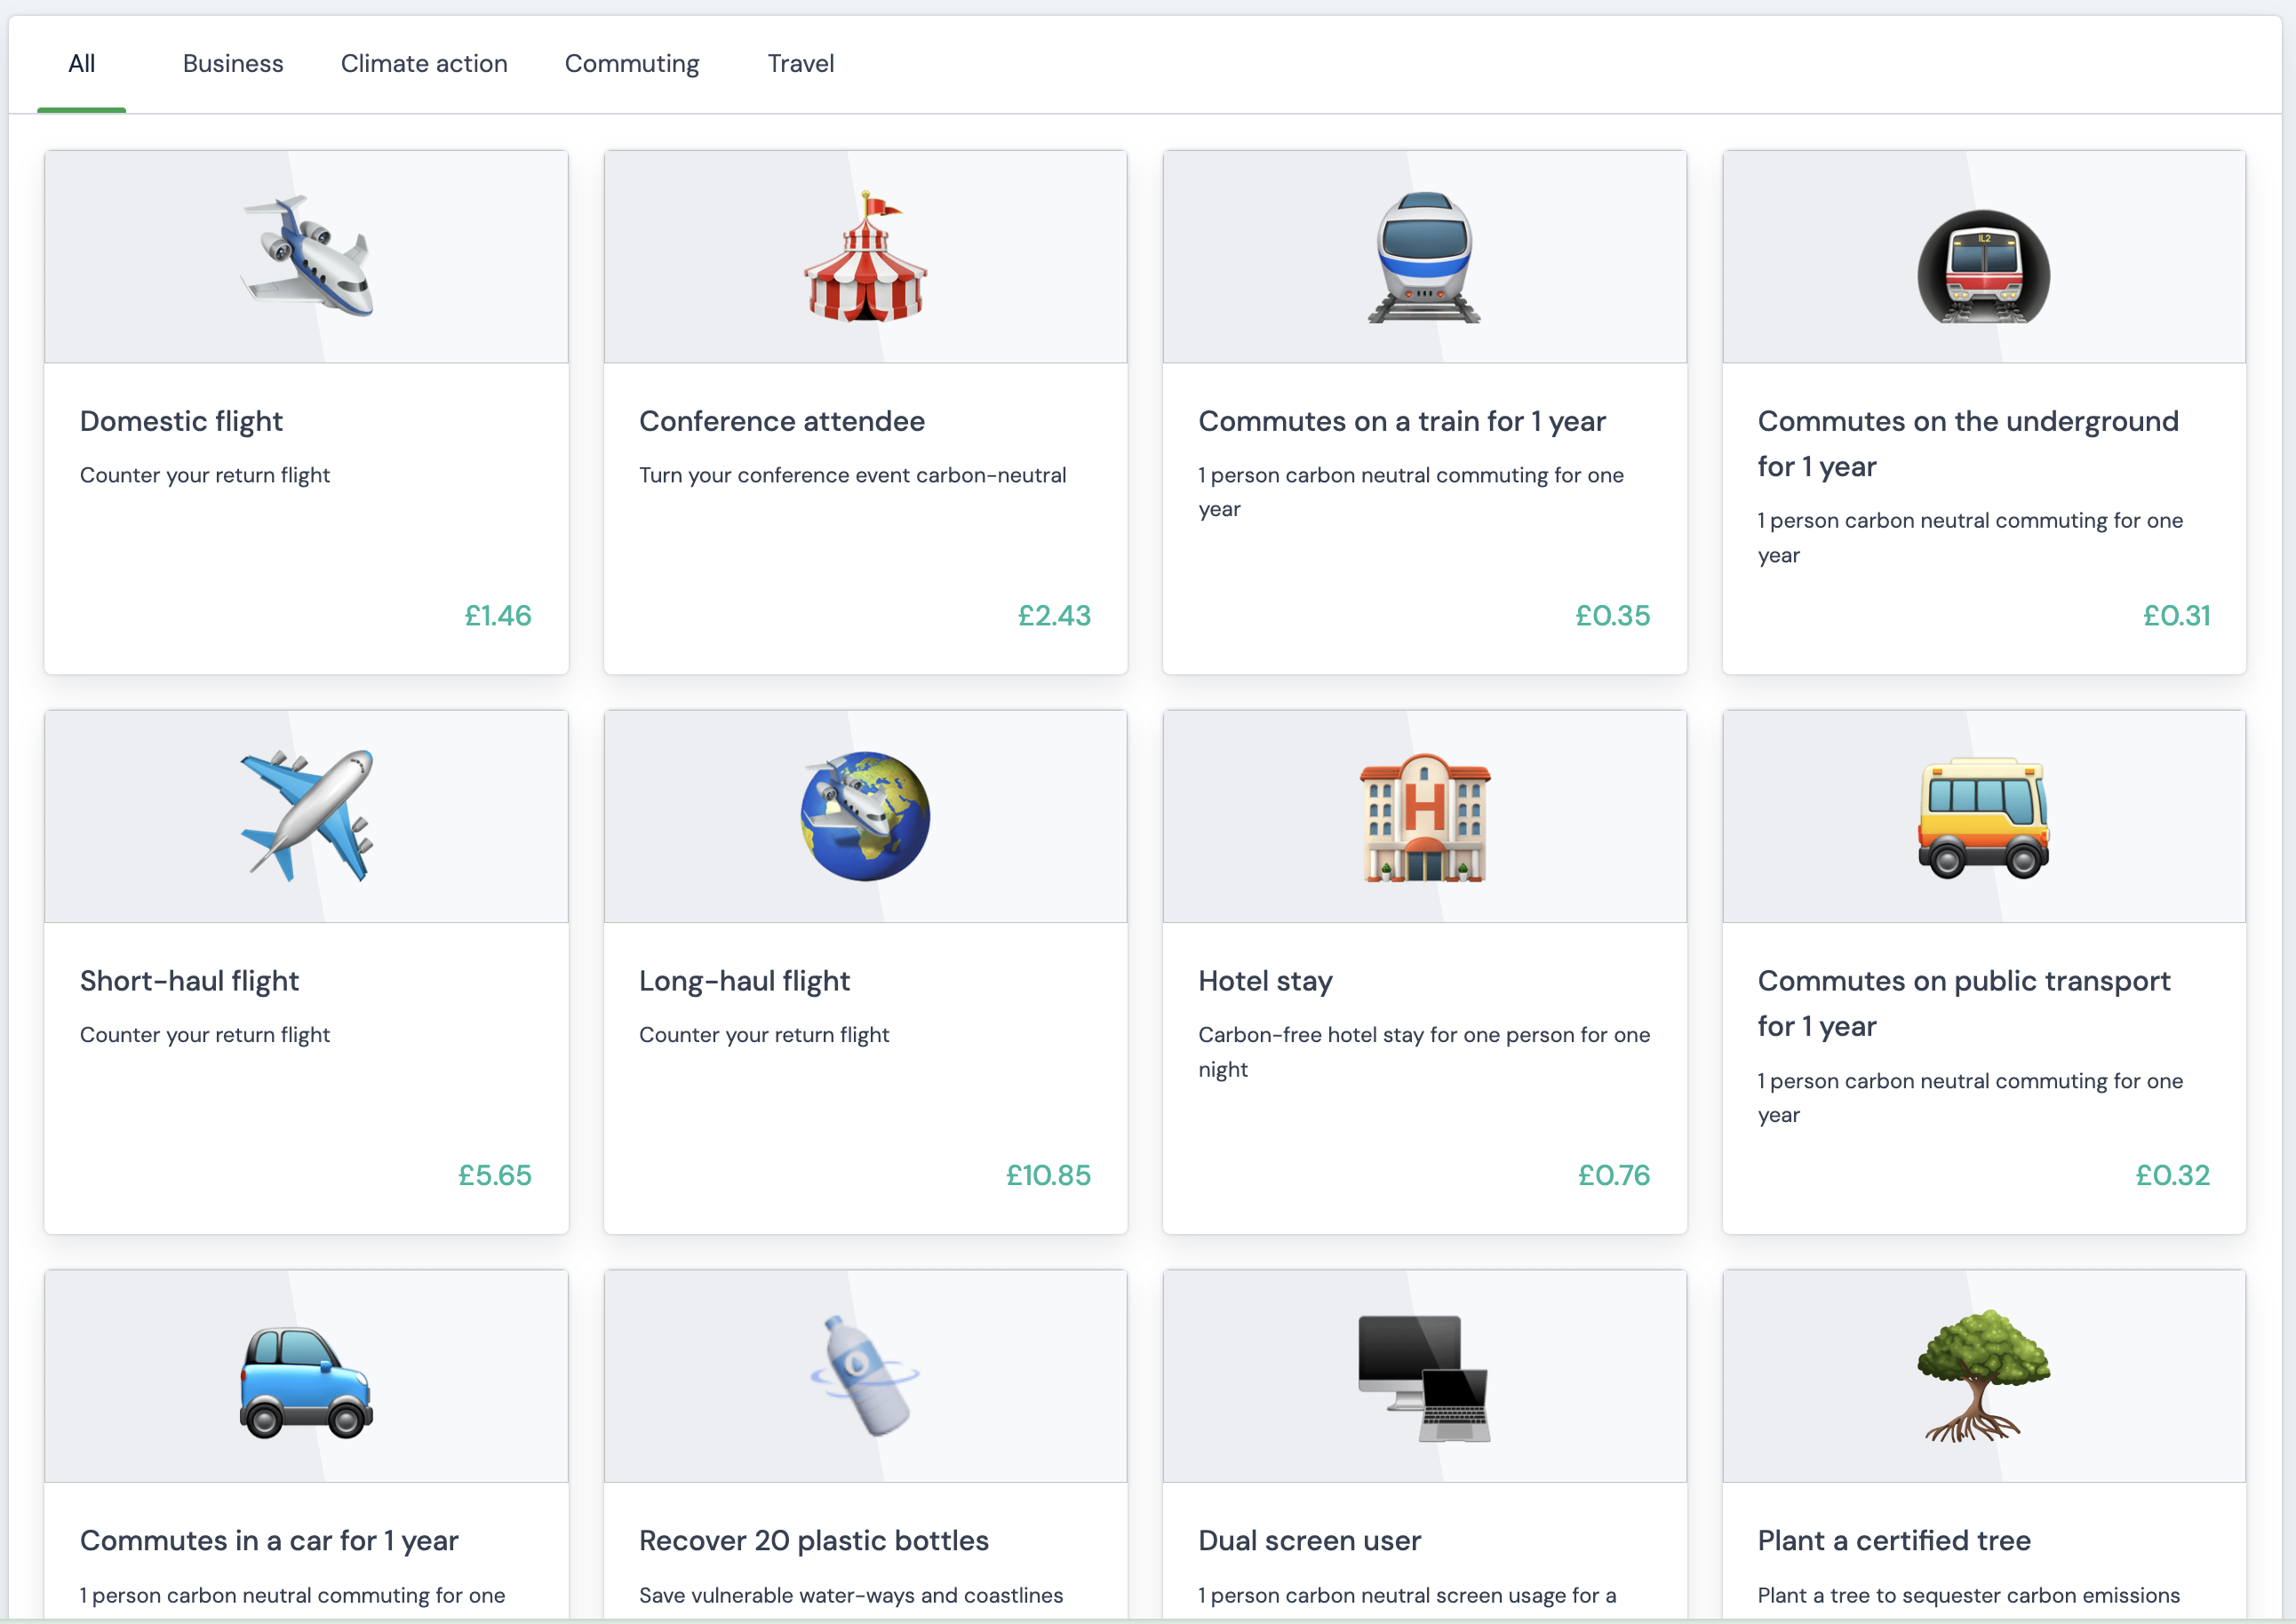The image size is (2296, 1624).
Task: Click the dual computer screens icon
Action: tap(1425, 1378)
